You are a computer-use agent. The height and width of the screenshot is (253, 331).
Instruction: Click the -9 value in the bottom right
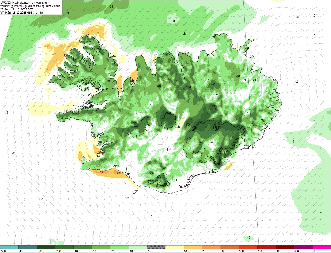point(321,212)
